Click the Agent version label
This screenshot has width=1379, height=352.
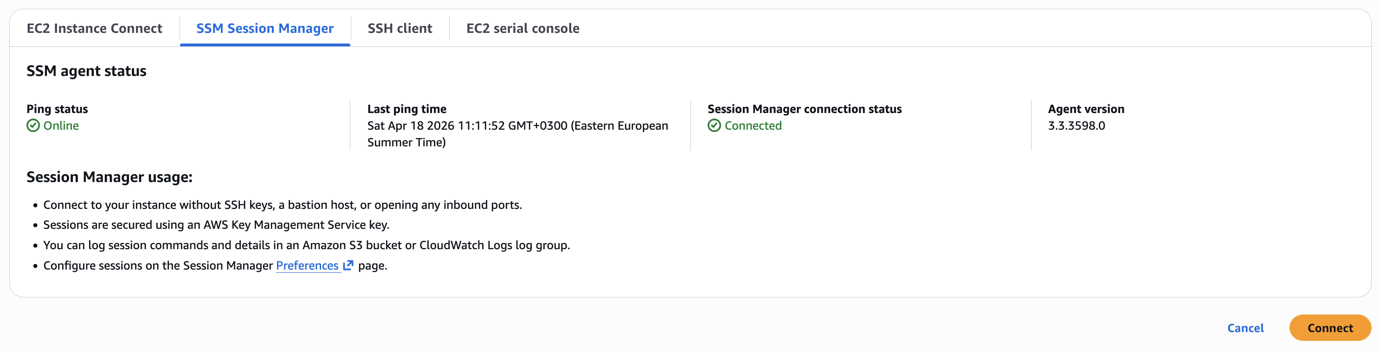point(1086,109)
